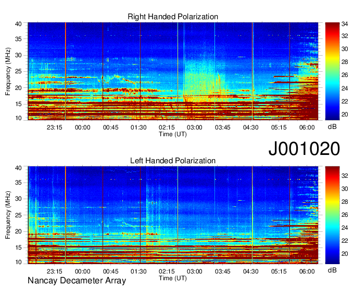Click 00:00 time tick on top plot
The width and height of the screenshot is (354, 287).
coord(82,127)
